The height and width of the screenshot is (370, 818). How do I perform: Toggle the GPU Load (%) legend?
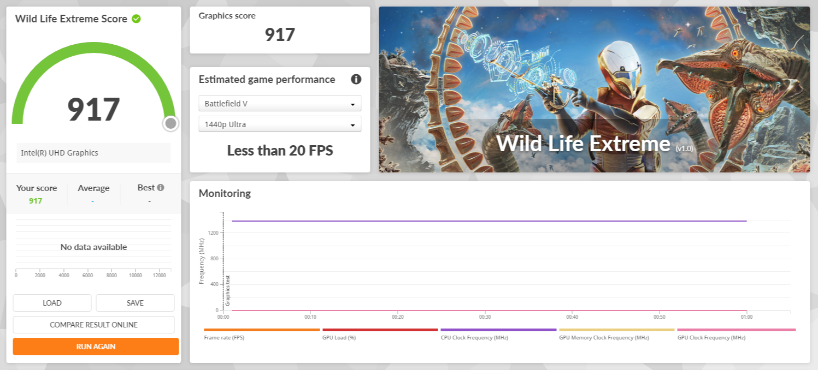coord(380,334)
